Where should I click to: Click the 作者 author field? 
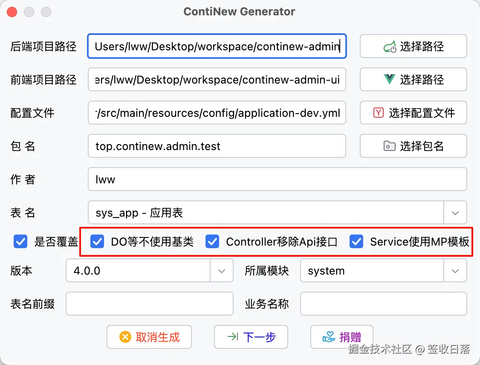(277, 180)
